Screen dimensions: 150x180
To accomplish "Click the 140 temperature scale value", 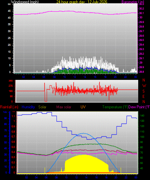I will (x=142, y=116).
